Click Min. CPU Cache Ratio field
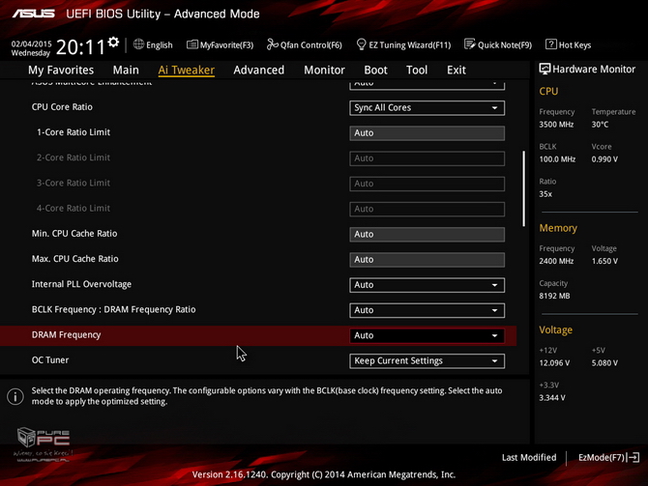This screenshot has height=486, width=648. coord(427,234)
